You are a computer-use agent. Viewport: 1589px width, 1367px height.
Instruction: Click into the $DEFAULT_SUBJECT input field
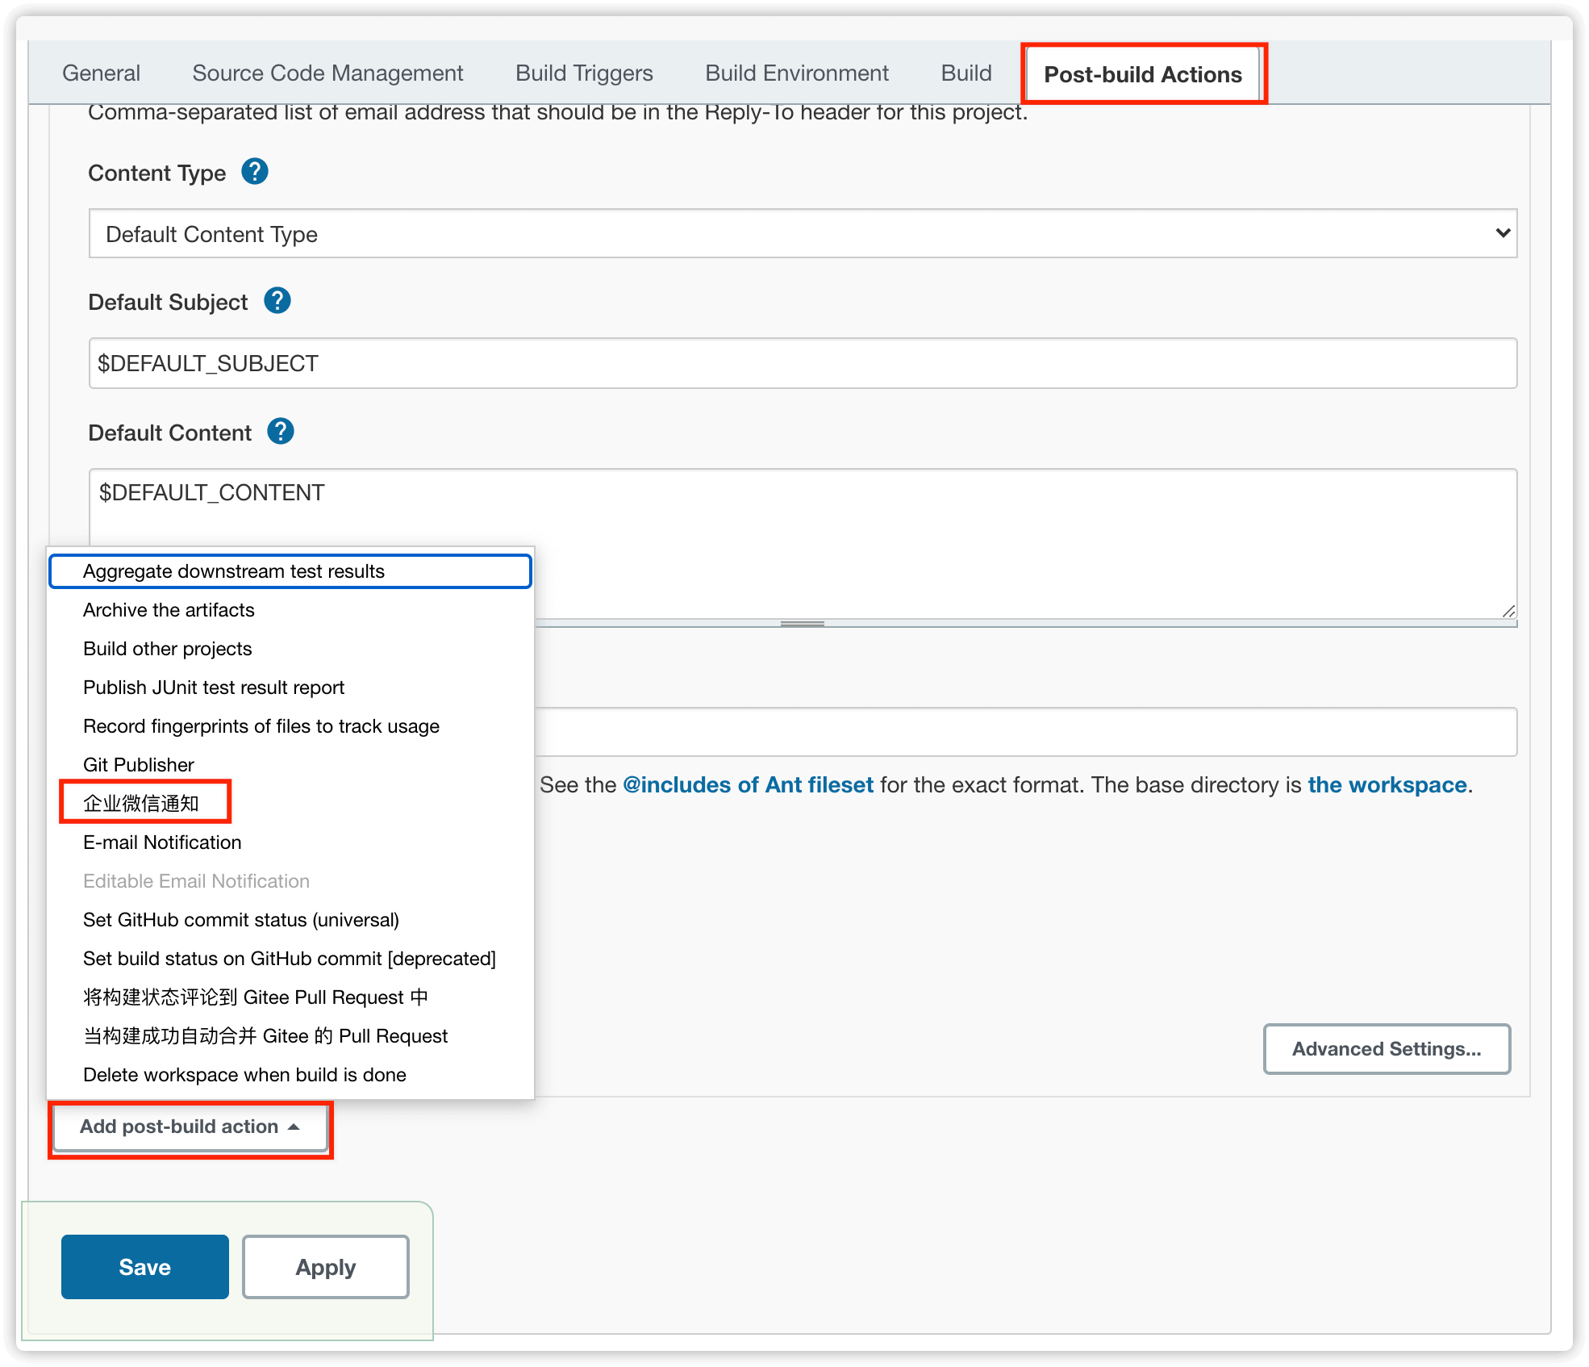[803, 363]
